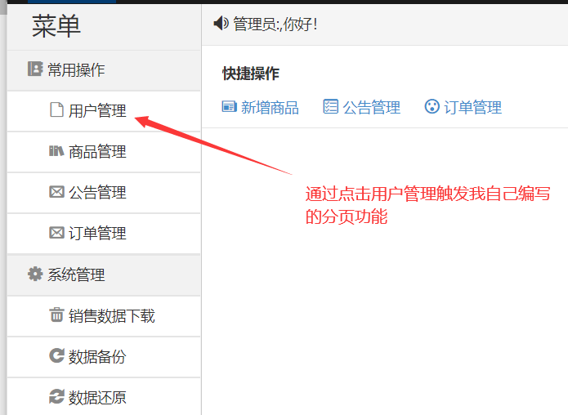Click the address-book icon beside 常用操作
The width and height of the screenshot is (568, 415).
[35, 69]
